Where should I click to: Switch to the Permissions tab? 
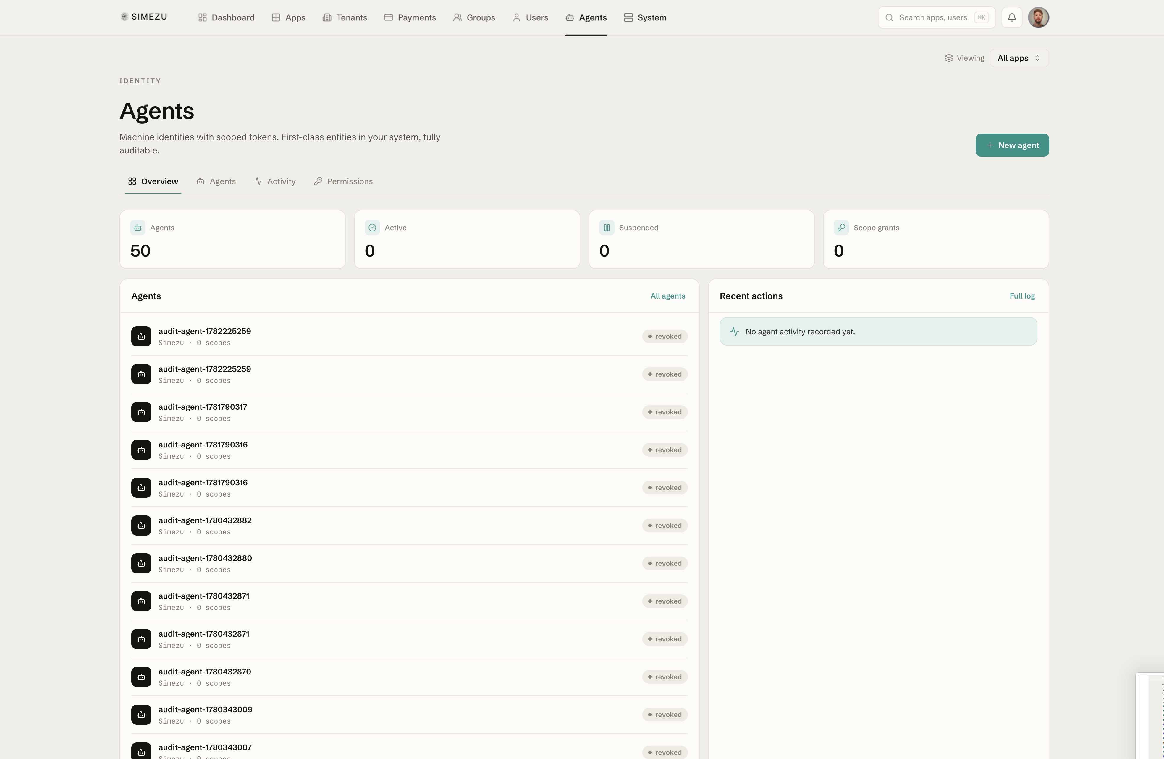tap(343, 181)
